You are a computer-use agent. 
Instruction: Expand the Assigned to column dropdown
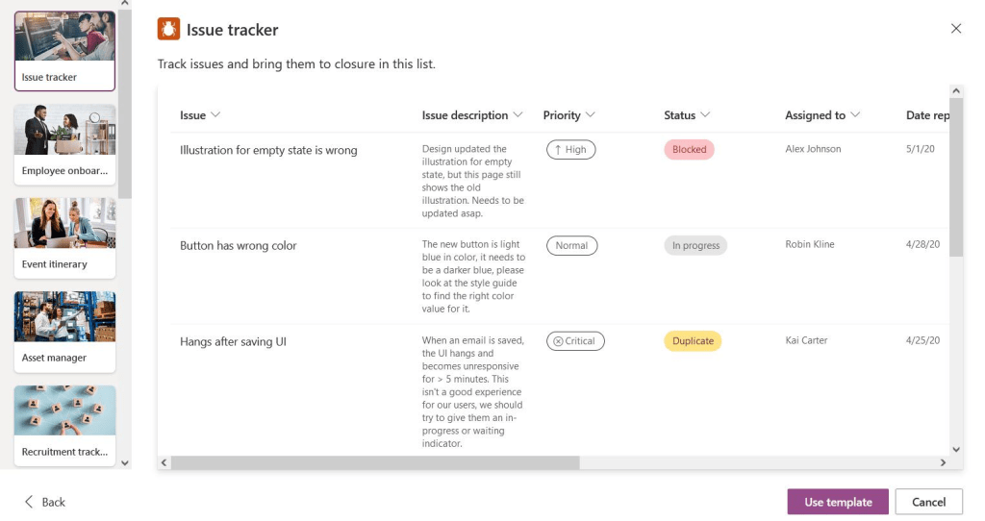click(855, 115)
